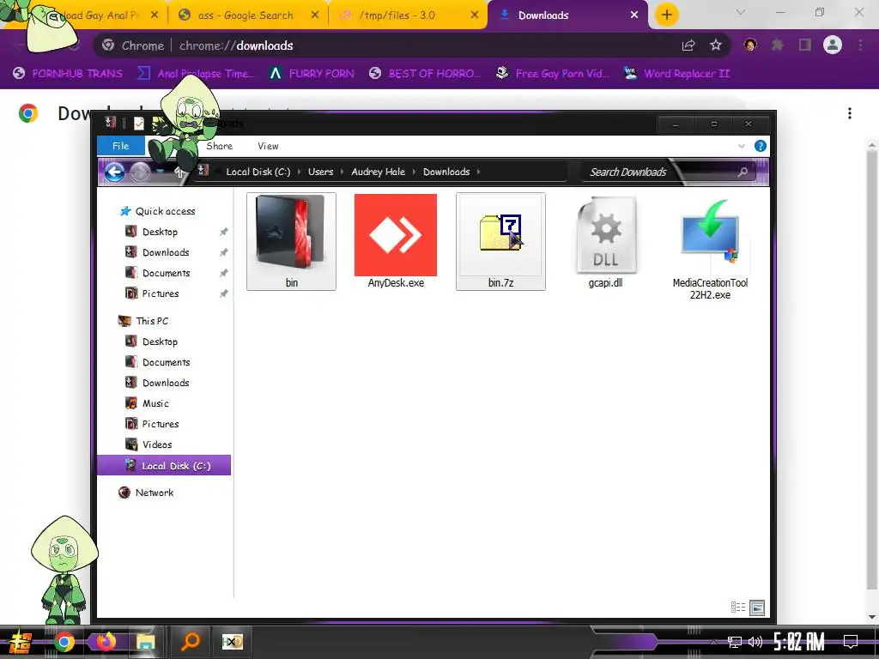Open the magnifier search app on taskbar
The width and height of the screenshot is (879, 659).
tap(191, 641)
